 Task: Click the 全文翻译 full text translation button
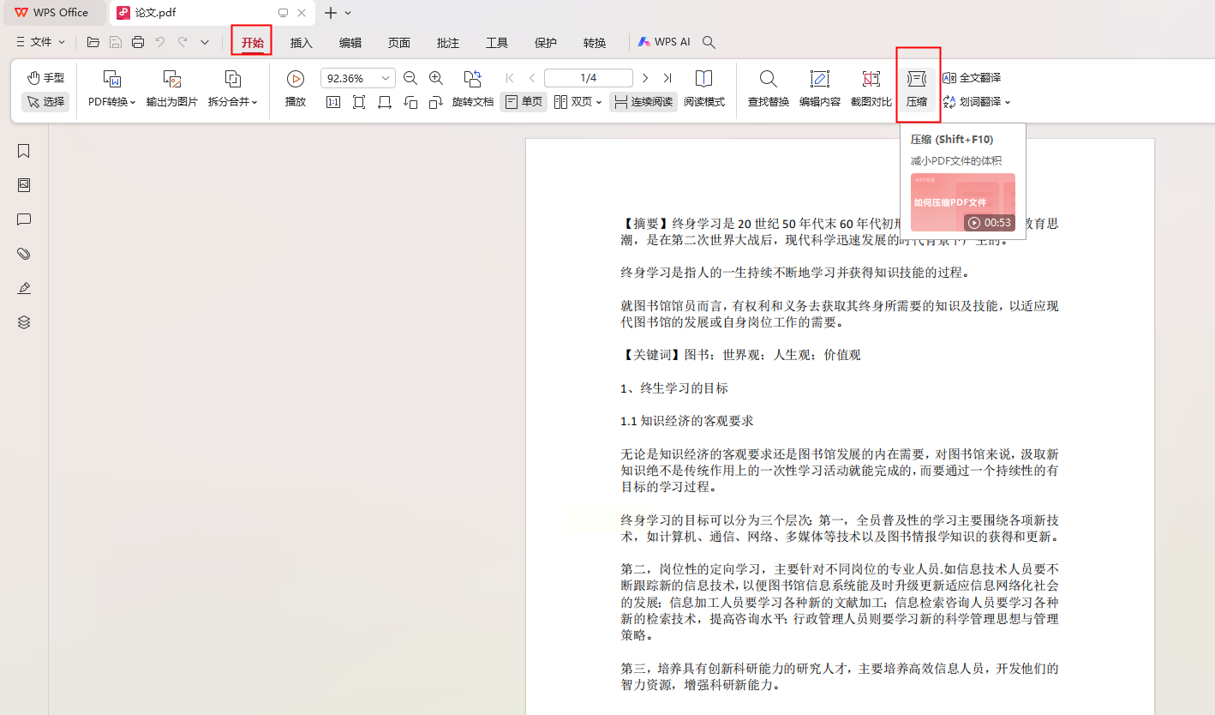coord(973,78)
